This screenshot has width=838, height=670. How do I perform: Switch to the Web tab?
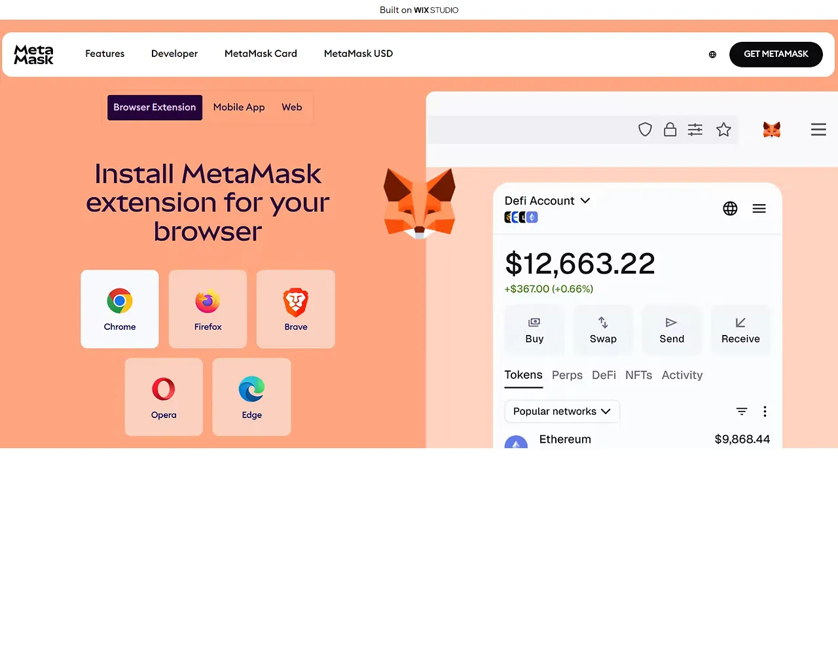pyautogui.click(x=292, y=107)
